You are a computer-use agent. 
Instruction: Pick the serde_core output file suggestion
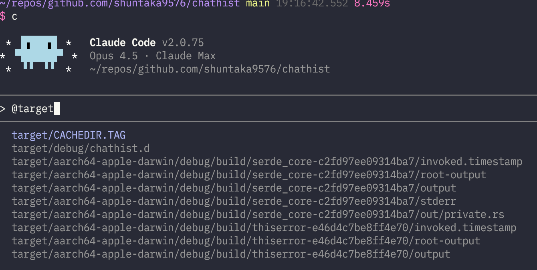(234, 188)
